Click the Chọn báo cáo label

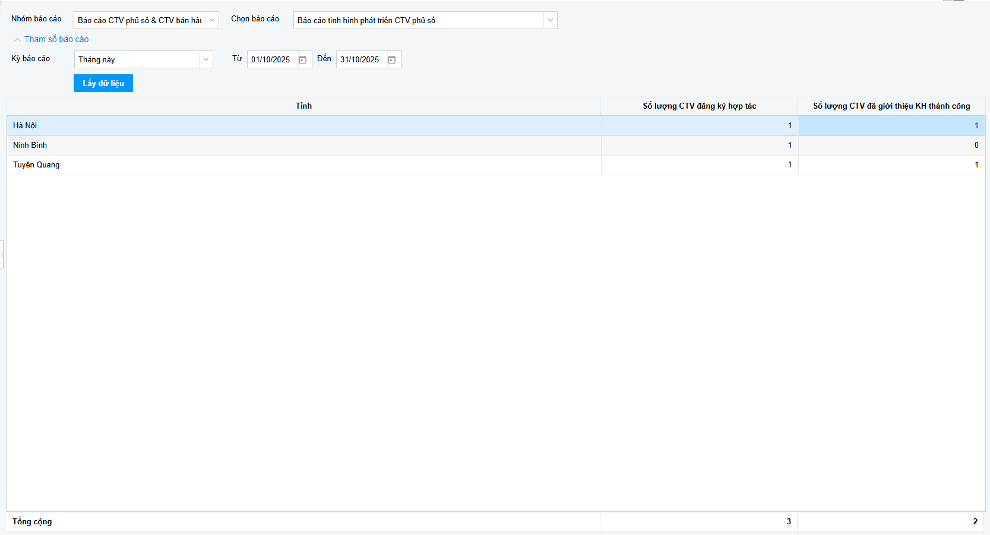[255, 19]
